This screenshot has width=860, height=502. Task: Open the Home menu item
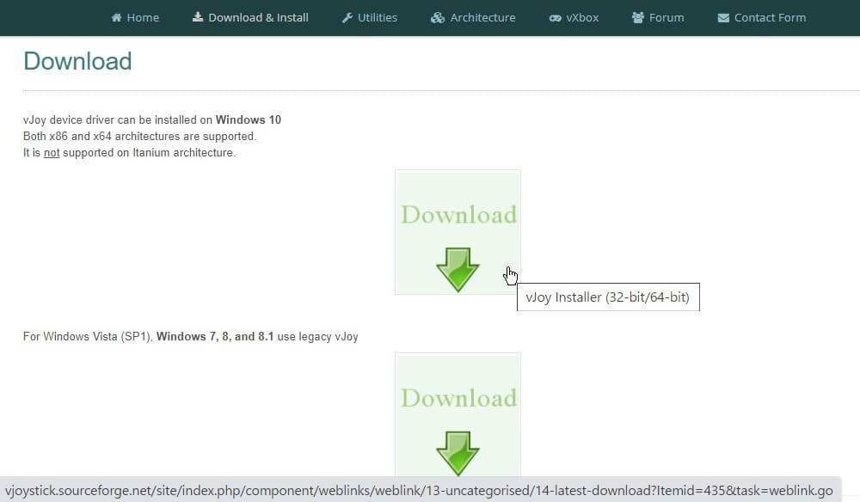(135, 17)
